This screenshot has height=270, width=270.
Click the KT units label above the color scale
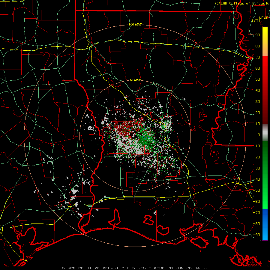coord(256,21)
